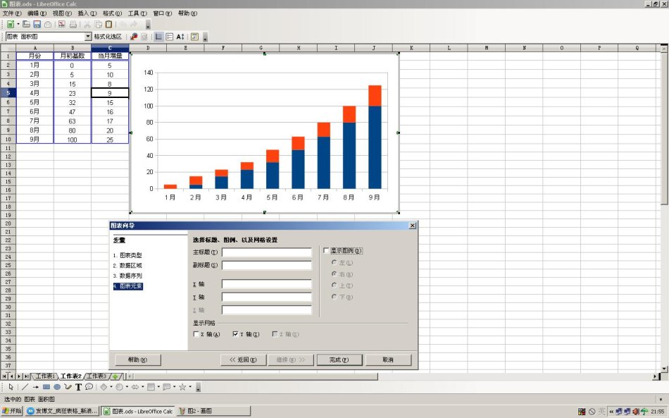Expand the New document dropdown arrow
The image size is (669, 418).
[18, 25]
